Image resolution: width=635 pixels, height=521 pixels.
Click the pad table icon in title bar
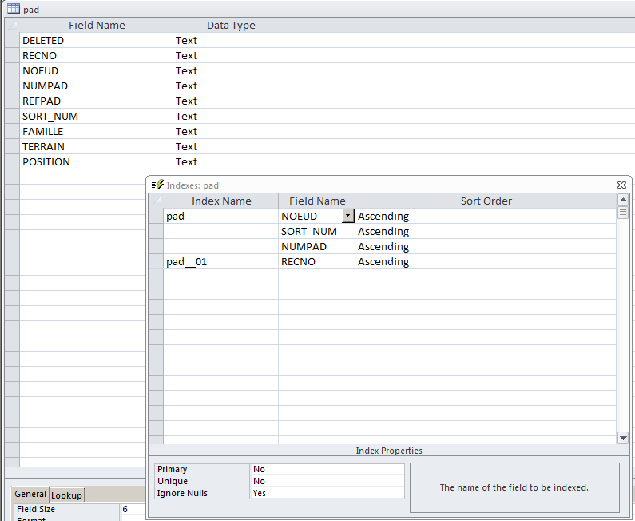pos(14,9)
